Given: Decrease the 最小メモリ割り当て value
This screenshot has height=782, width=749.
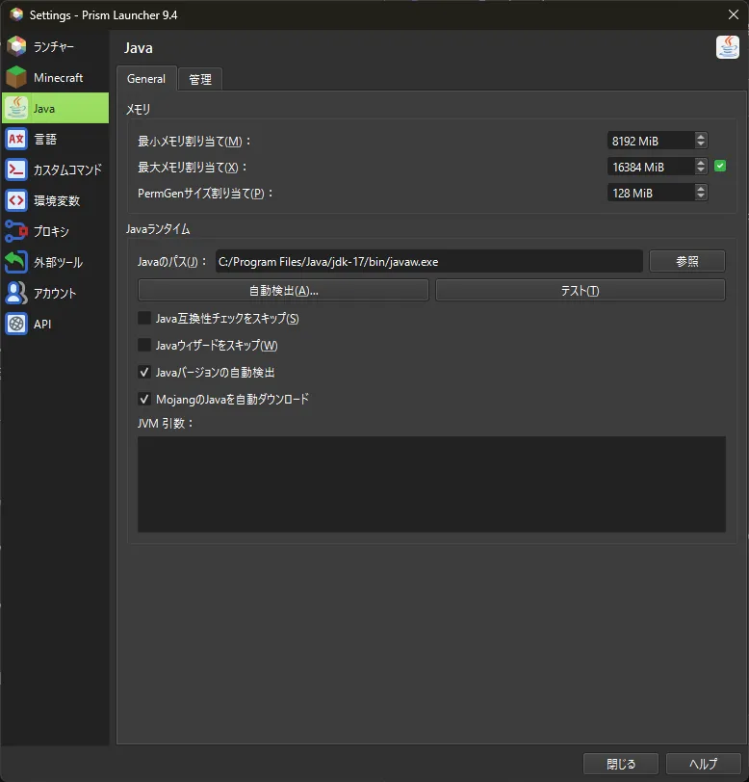Looking at the screenshot, I should (701, 144).
